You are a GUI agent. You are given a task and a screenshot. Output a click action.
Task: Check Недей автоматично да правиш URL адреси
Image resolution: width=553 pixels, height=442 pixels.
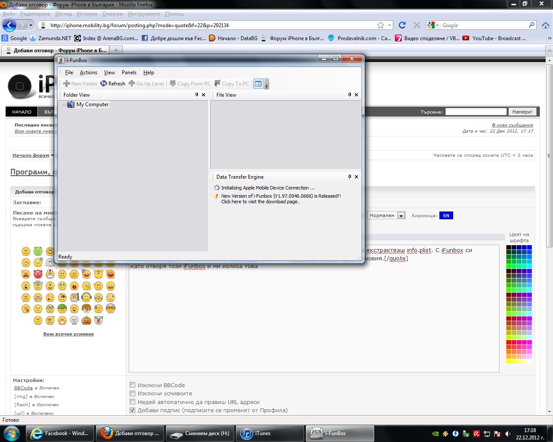click(x=133, y=402)
